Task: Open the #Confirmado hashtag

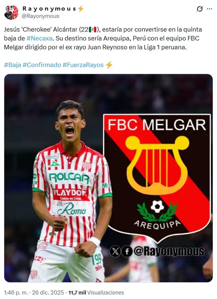Action: click(x=42, y=65)
